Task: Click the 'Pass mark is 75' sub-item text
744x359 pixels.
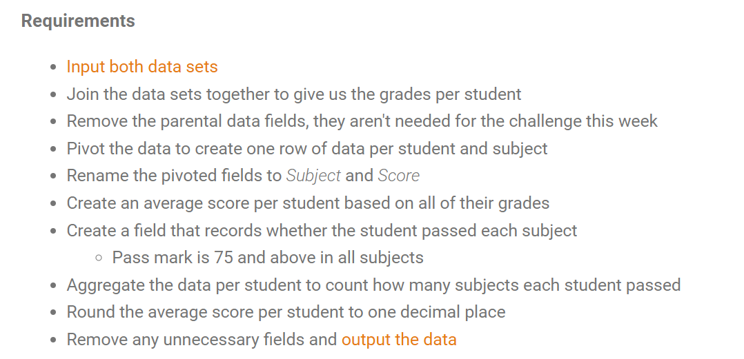Action: (268, 258)
